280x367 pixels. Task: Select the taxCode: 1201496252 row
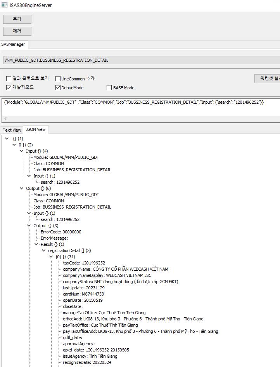pos(84,263)
